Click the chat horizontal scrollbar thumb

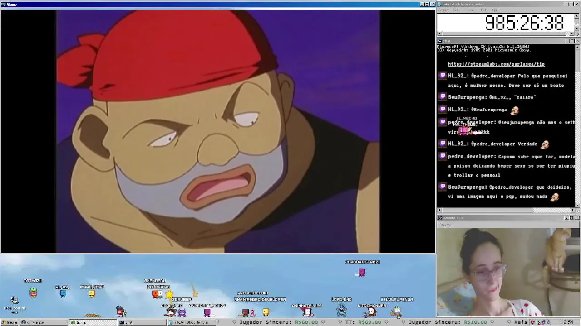487,210
